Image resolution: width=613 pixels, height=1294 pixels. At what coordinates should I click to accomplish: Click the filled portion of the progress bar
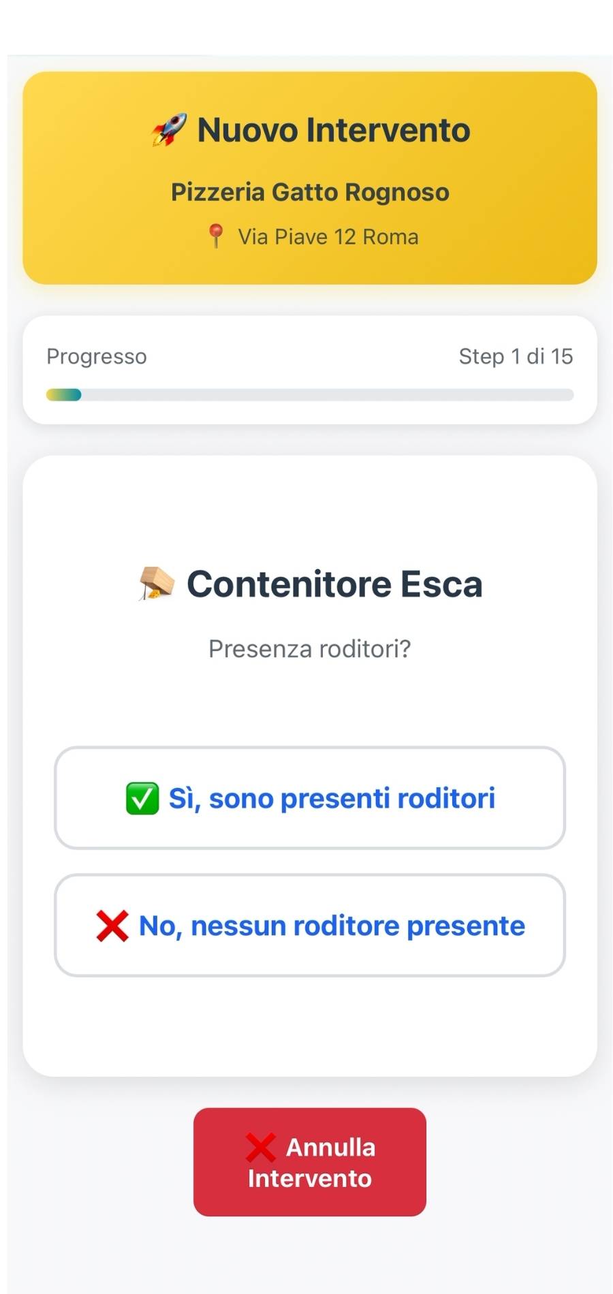click(x=63, y=395)
